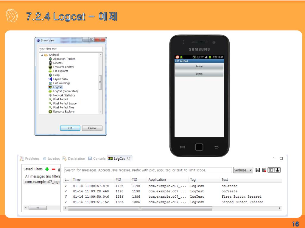Choose Resource Explorer view
The height and width of the screenshot is (228, 305).
(62, 112)
